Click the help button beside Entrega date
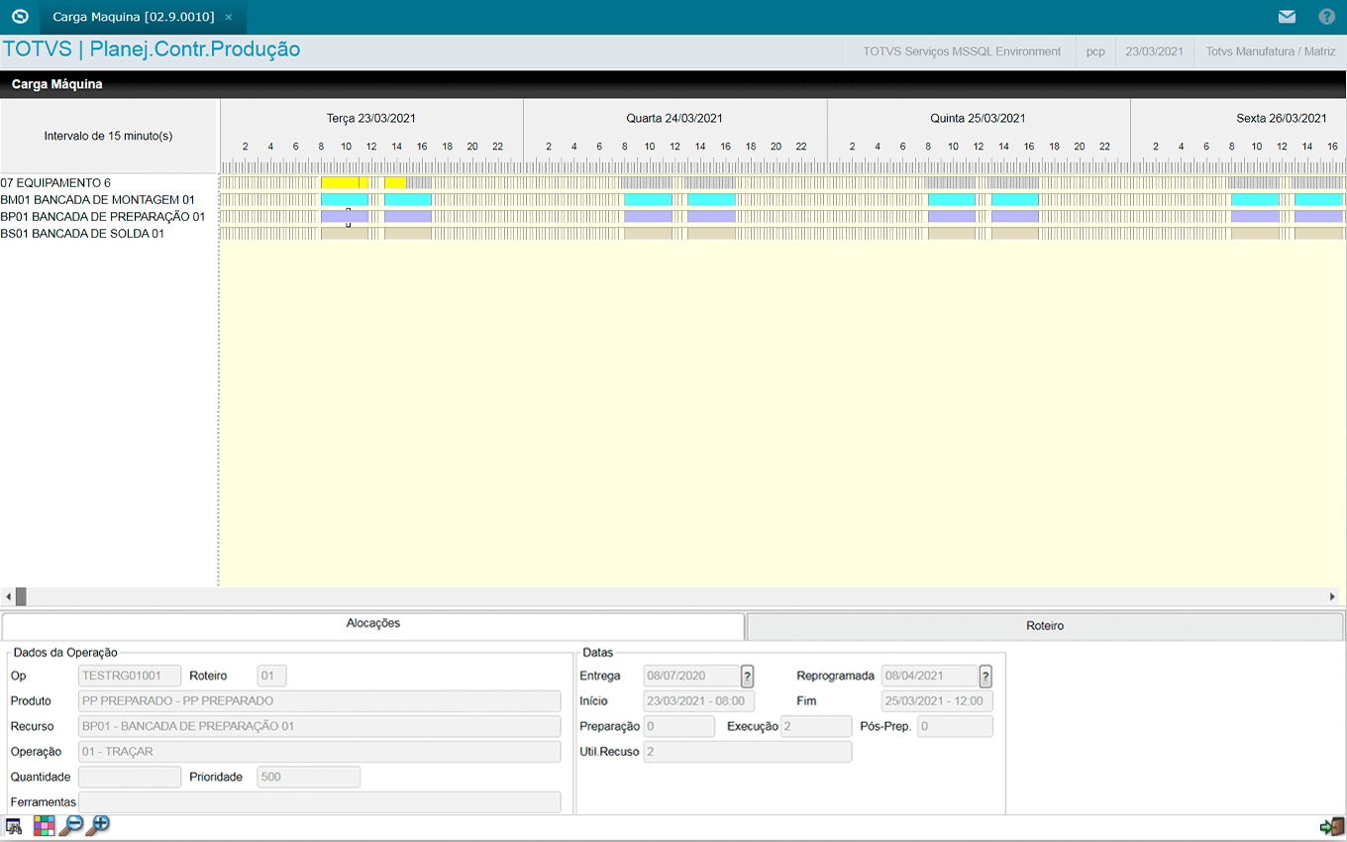This screenshot has height=842, width=1347. coord(748,677)
